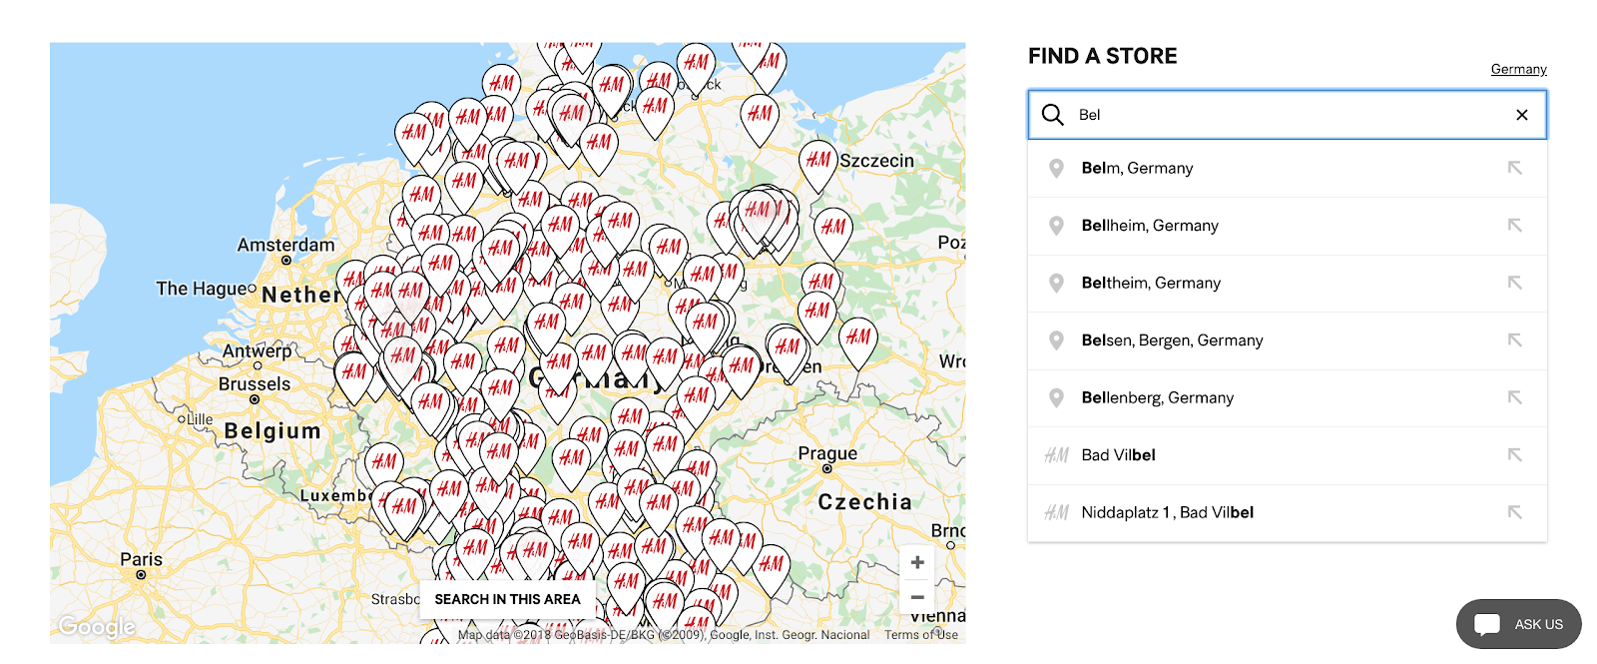Select Beltheim, Germany suggestion

tap(1288, 283)
